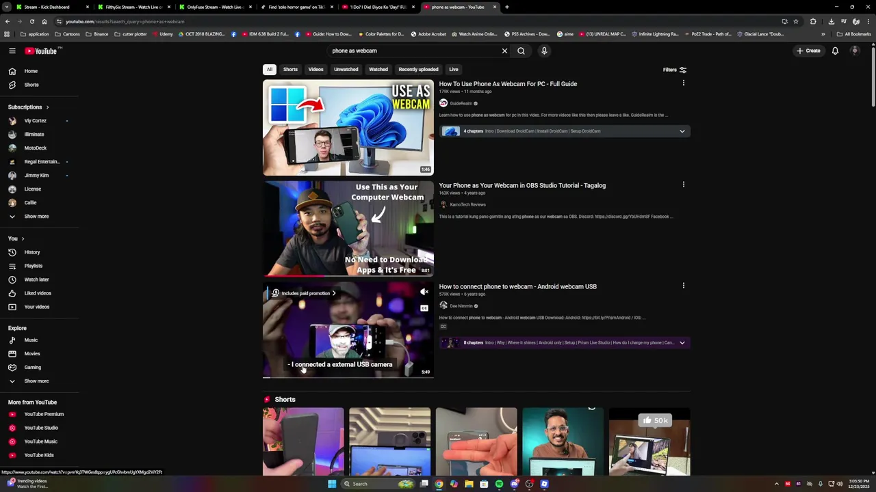
Task: Open KarnoTech Reviews channel link
Action: click(x=467, y=204)
